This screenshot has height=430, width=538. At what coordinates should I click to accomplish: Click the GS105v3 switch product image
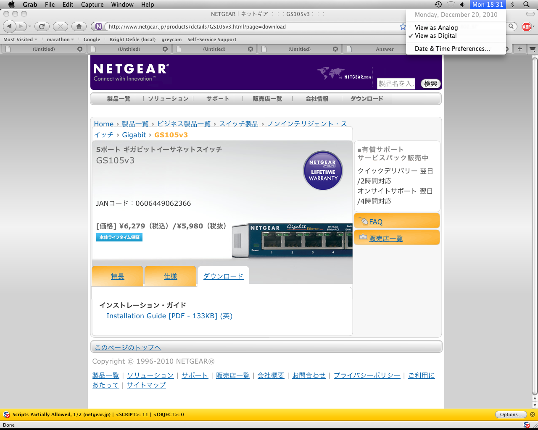[x=292, y=241]
